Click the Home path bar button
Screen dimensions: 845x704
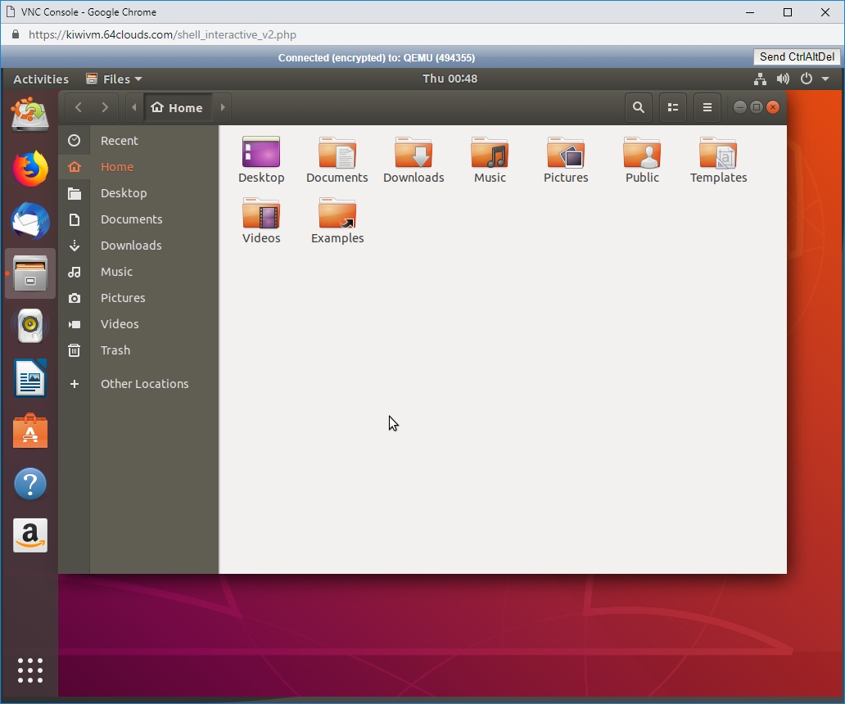pos(178,107)
